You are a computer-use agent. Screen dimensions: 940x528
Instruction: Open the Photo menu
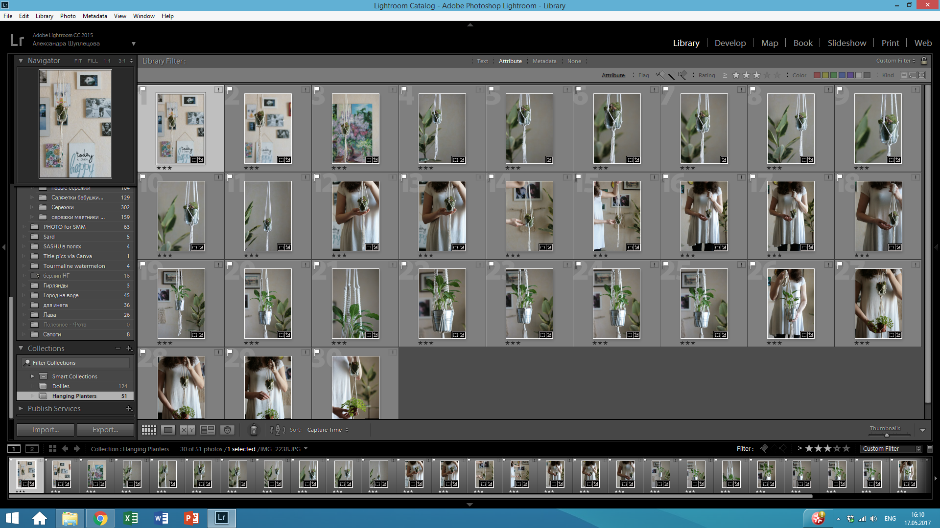click(x=68, y=16)
